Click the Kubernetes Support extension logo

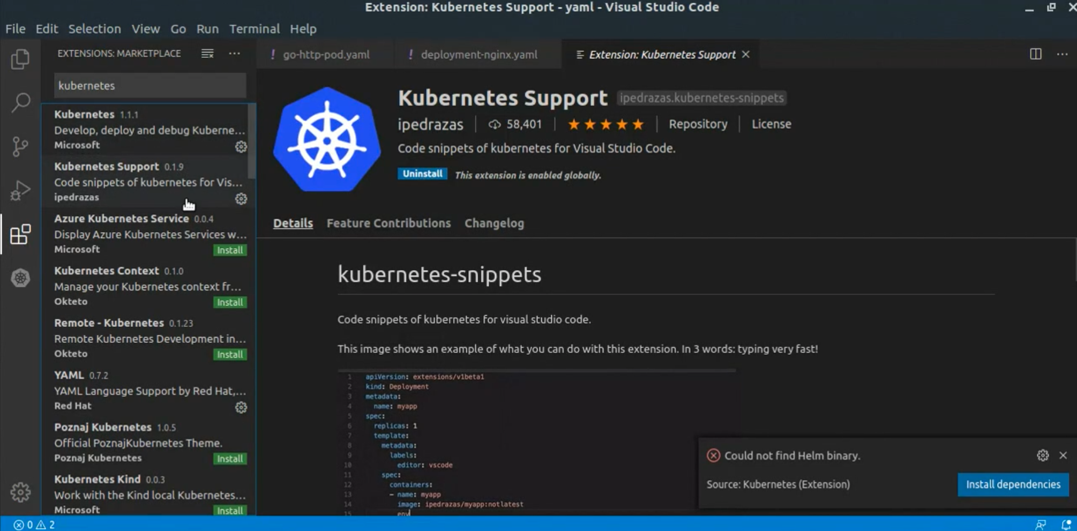coord(327,139)
